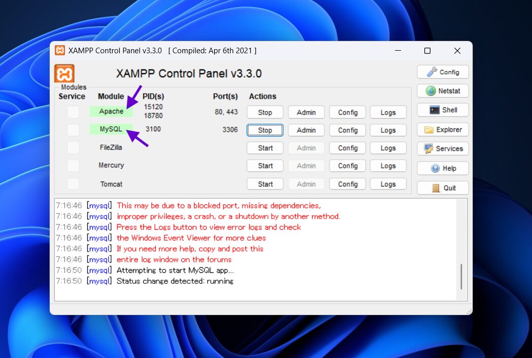Open the Shell terminal
This screenshot has width=532, height=358.
tap(443, 110)
